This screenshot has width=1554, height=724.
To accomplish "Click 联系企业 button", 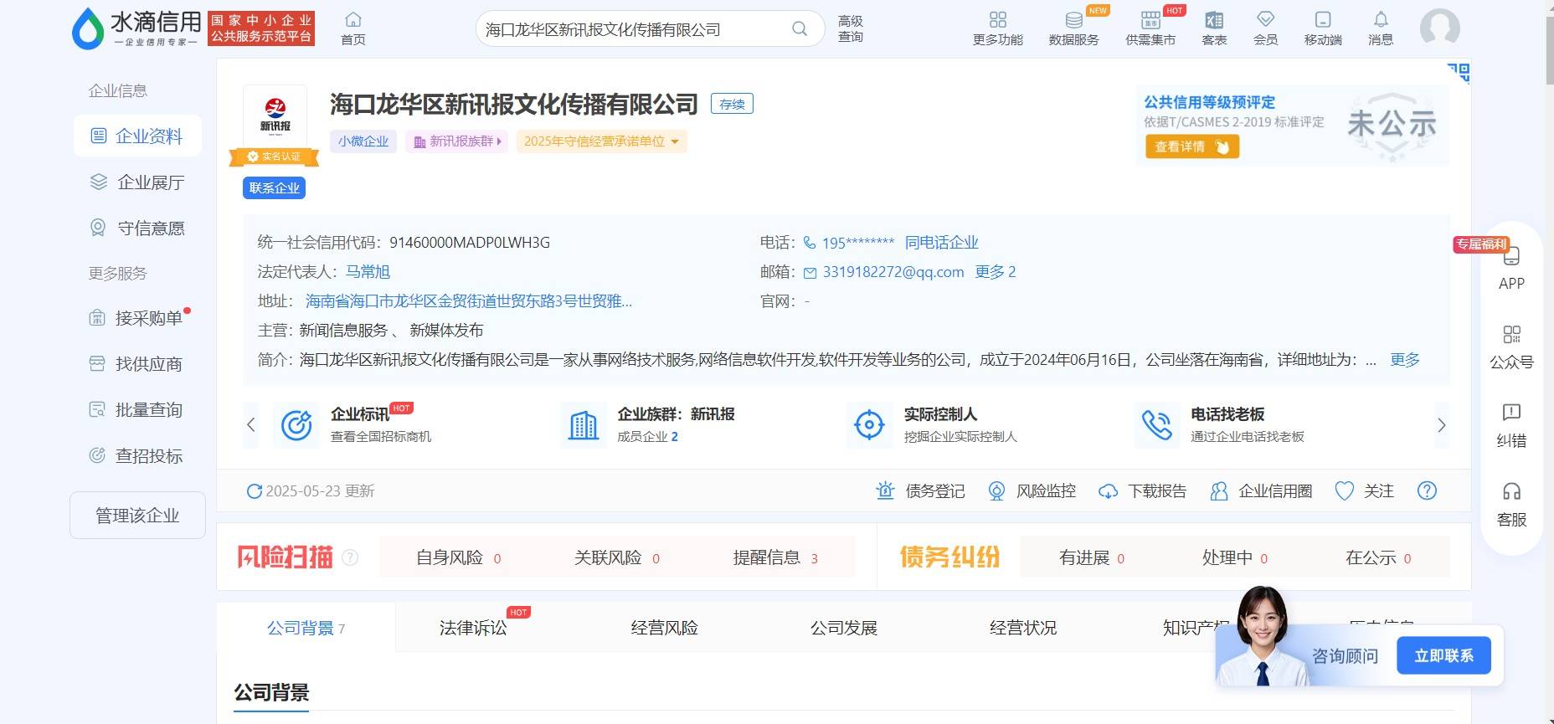I will point(275,188).
